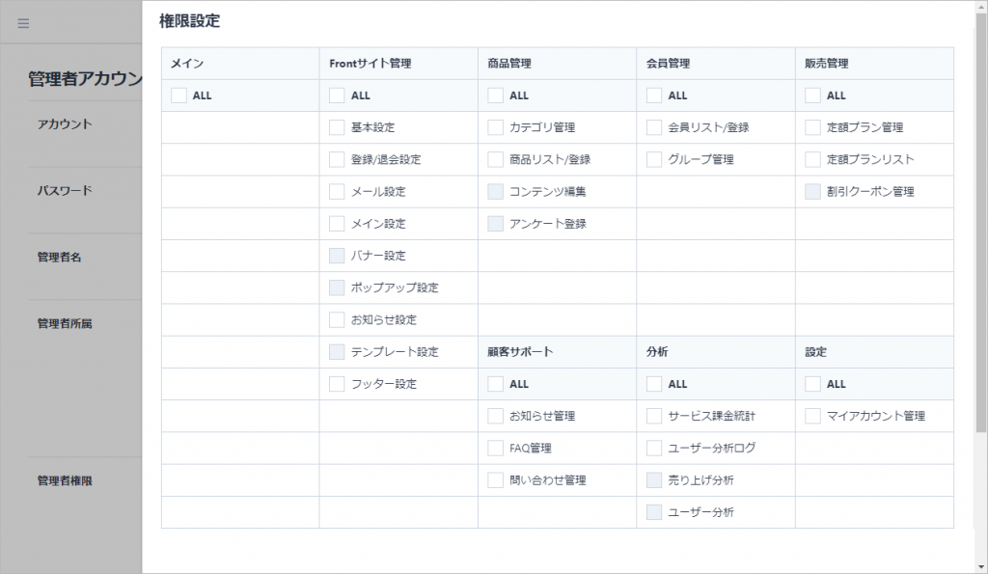Tick the 登録/退会設定 checkbox

pyautogui.click(x=337, y=159)
